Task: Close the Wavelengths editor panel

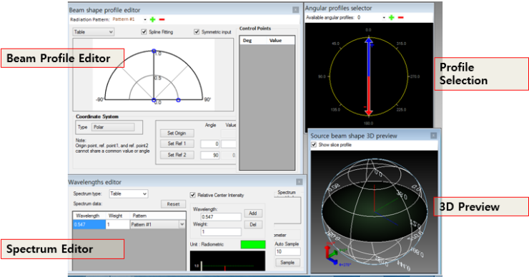Action: 300,182
